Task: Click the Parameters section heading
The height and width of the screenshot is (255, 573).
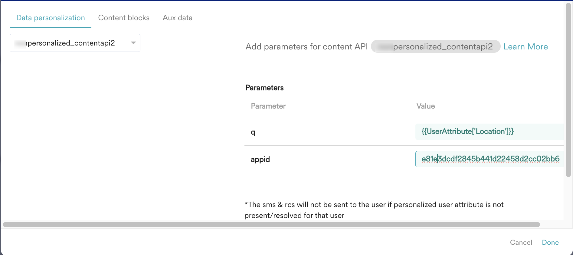Action: [264, 88]
